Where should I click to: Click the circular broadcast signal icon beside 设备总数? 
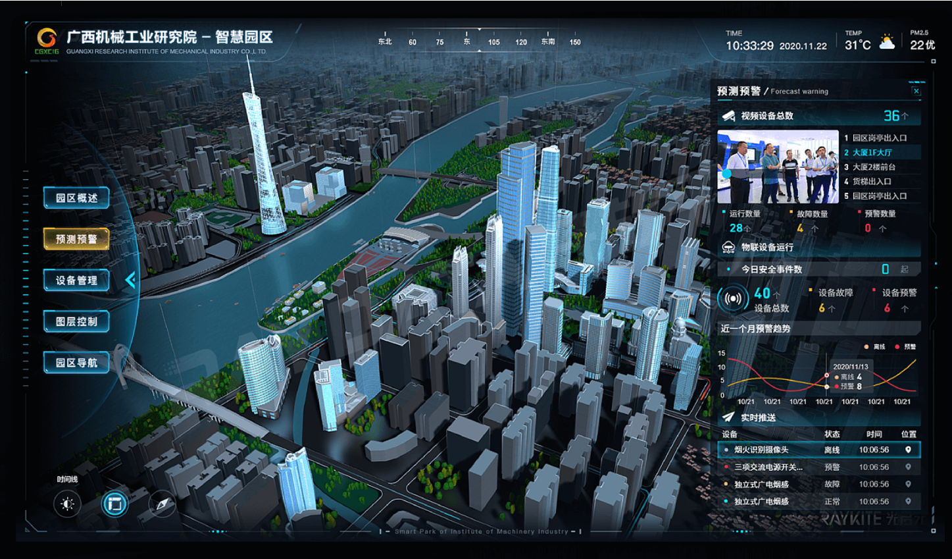point(733,300)
